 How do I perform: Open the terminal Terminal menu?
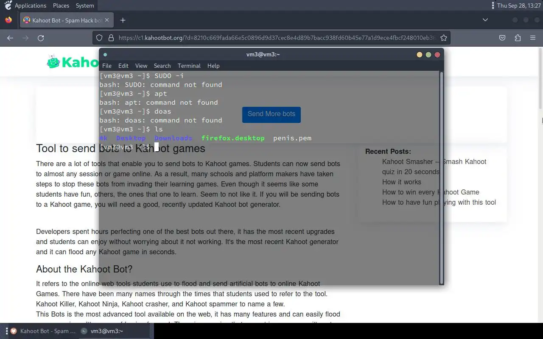[x=189, y=66]
